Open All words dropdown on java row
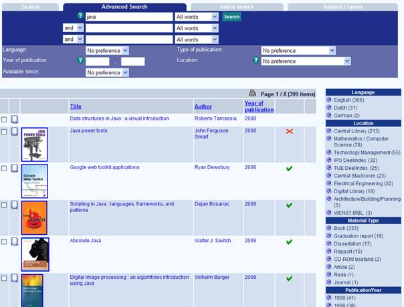 pyautogui.click(x=197, y=17)
